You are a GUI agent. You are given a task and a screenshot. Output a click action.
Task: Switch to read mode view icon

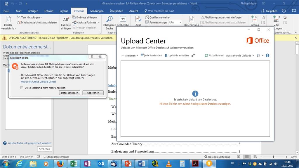point(238,157)
